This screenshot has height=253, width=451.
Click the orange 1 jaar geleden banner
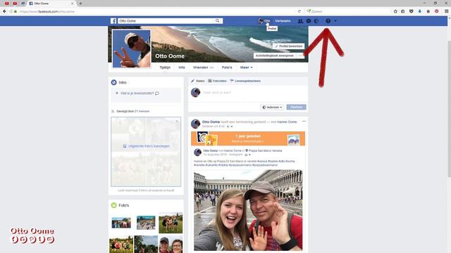coord(248,138)
